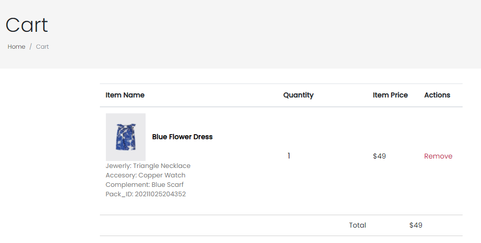481x243 pixels.
Task: Click the $49 total amount
Action: 415,225
